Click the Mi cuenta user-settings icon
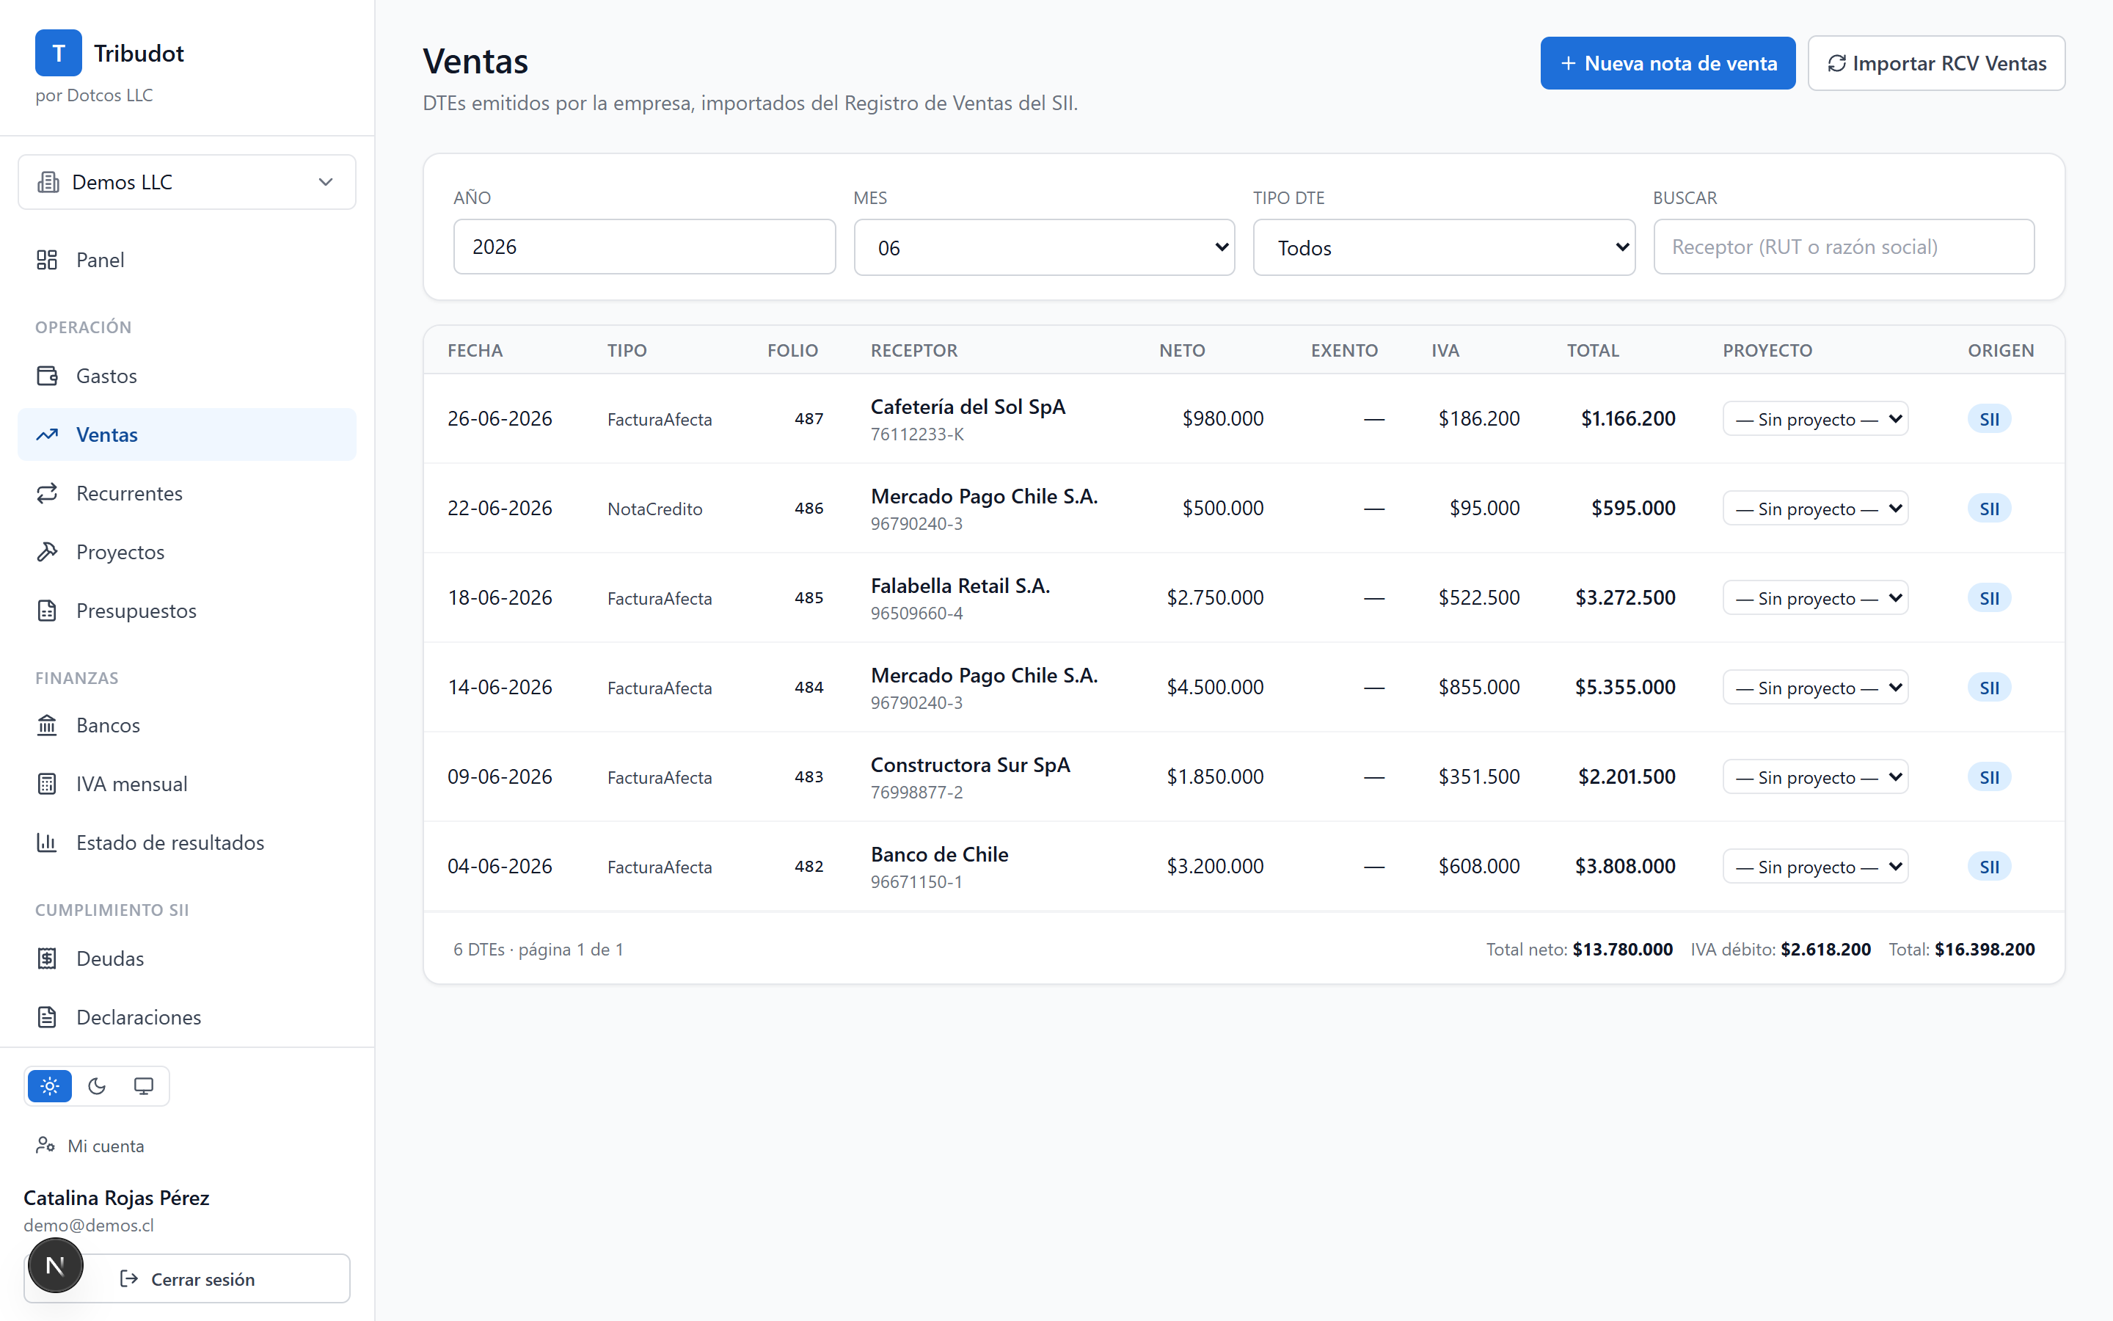Viewport: 2113px width, 1321px height. point(45,1145)
